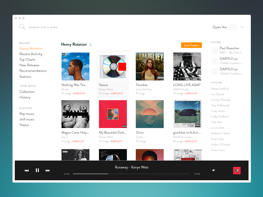This screenshot has height=197, width=263.
Task: Click Paul Ruescher's avatar circle
Action: point(215,51)
